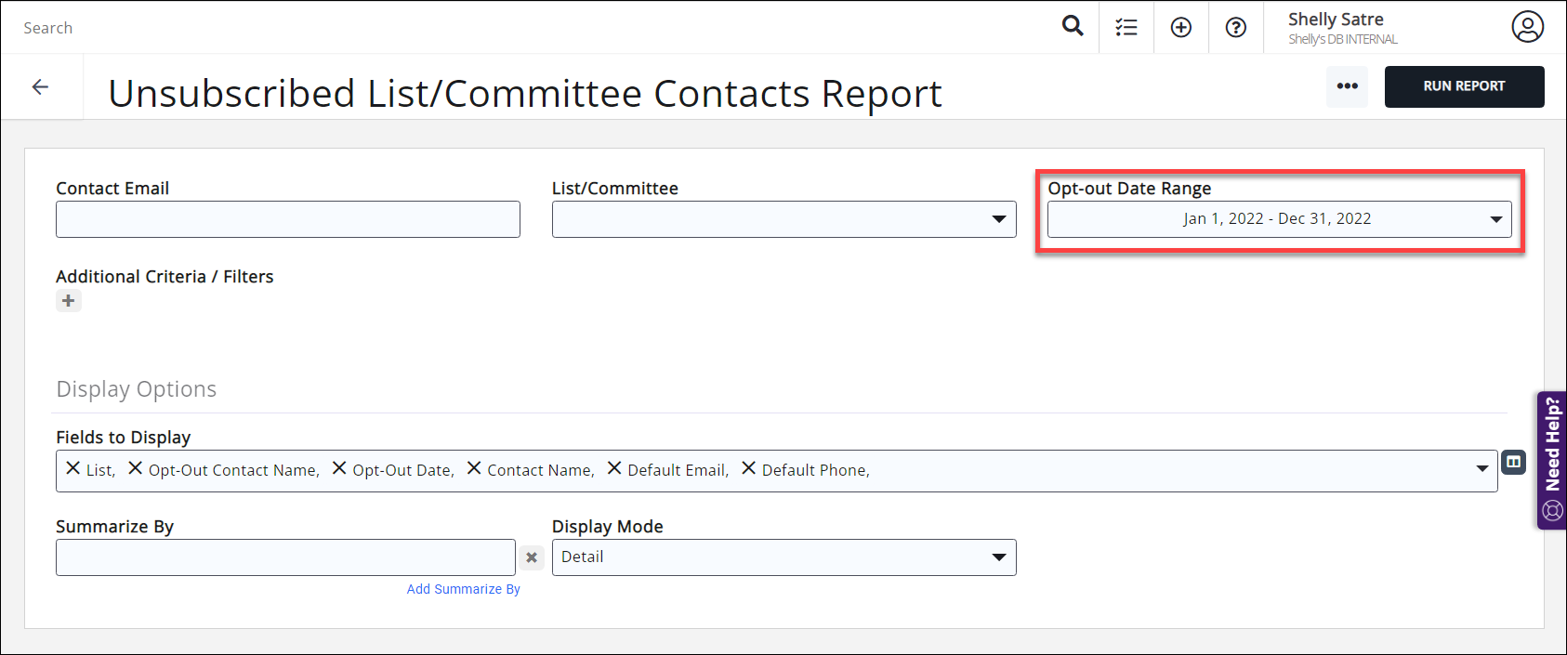Screen dimensions: 1567x655
Task: Open the help question mark icon
Action: 1236,28
